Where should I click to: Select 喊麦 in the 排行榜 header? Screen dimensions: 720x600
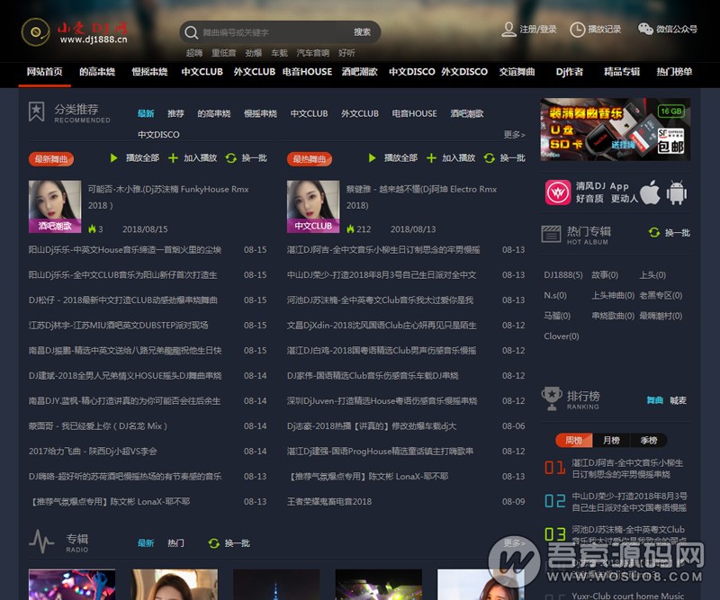(678, 400)
